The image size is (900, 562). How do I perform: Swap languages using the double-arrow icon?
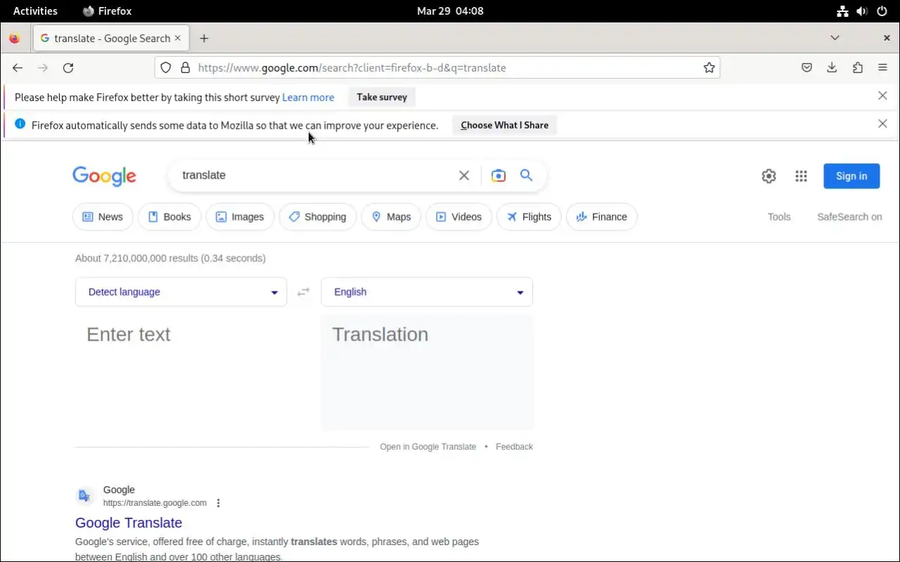303,292
